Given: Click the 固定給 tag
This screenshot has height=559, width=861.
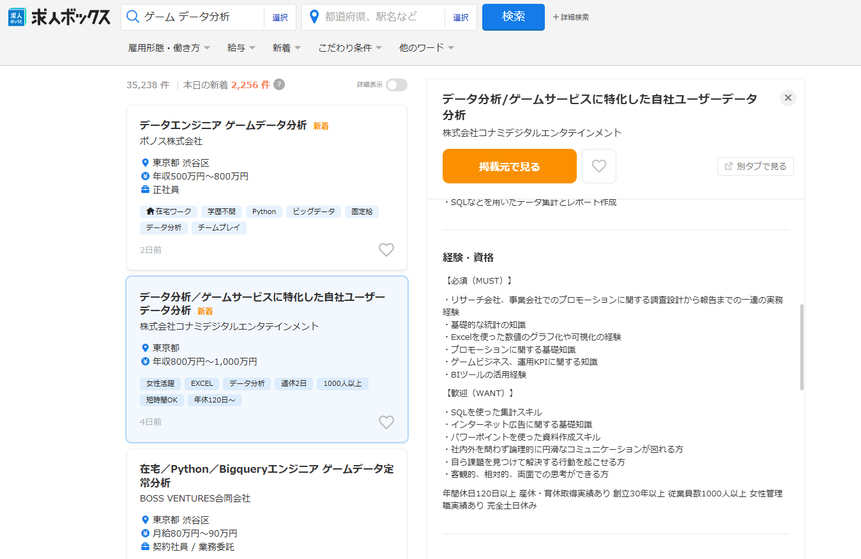Looking at the screenshot, I should (x=362, y=211).
